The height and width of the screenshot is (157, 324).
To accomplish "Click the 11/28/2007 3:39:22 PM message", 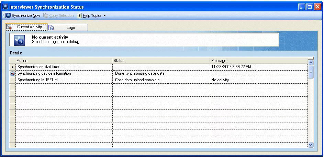I will coord(259,67).
